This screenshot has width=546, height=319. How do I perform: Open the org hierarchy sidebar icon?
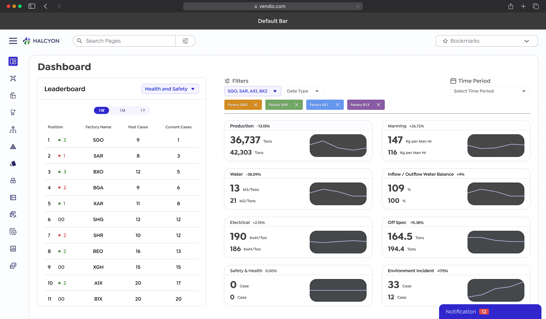click(13, 129)
